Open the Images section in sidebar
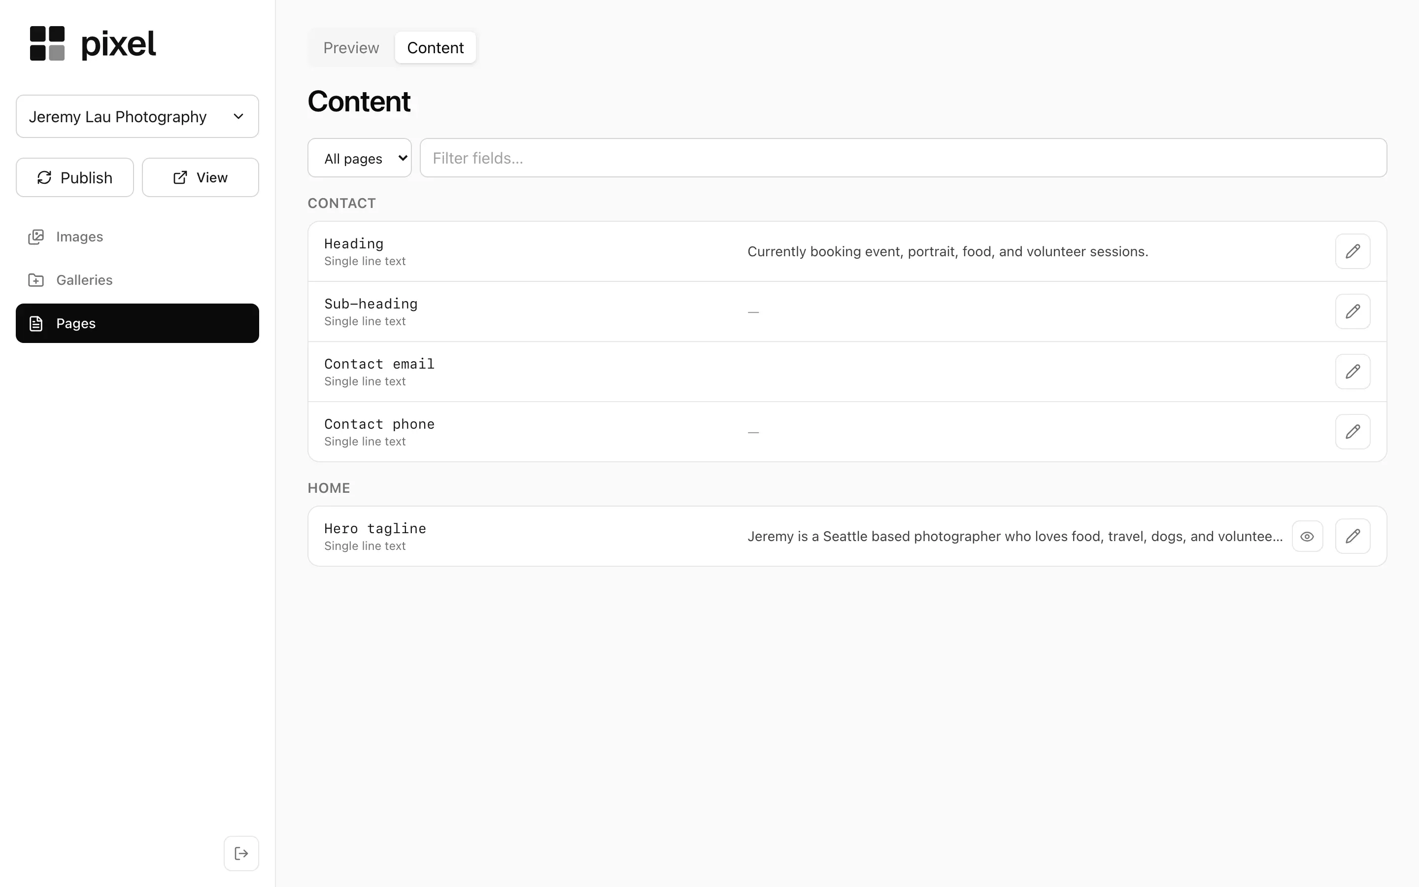Viewport: 1419px width, 887px height. 137,237
